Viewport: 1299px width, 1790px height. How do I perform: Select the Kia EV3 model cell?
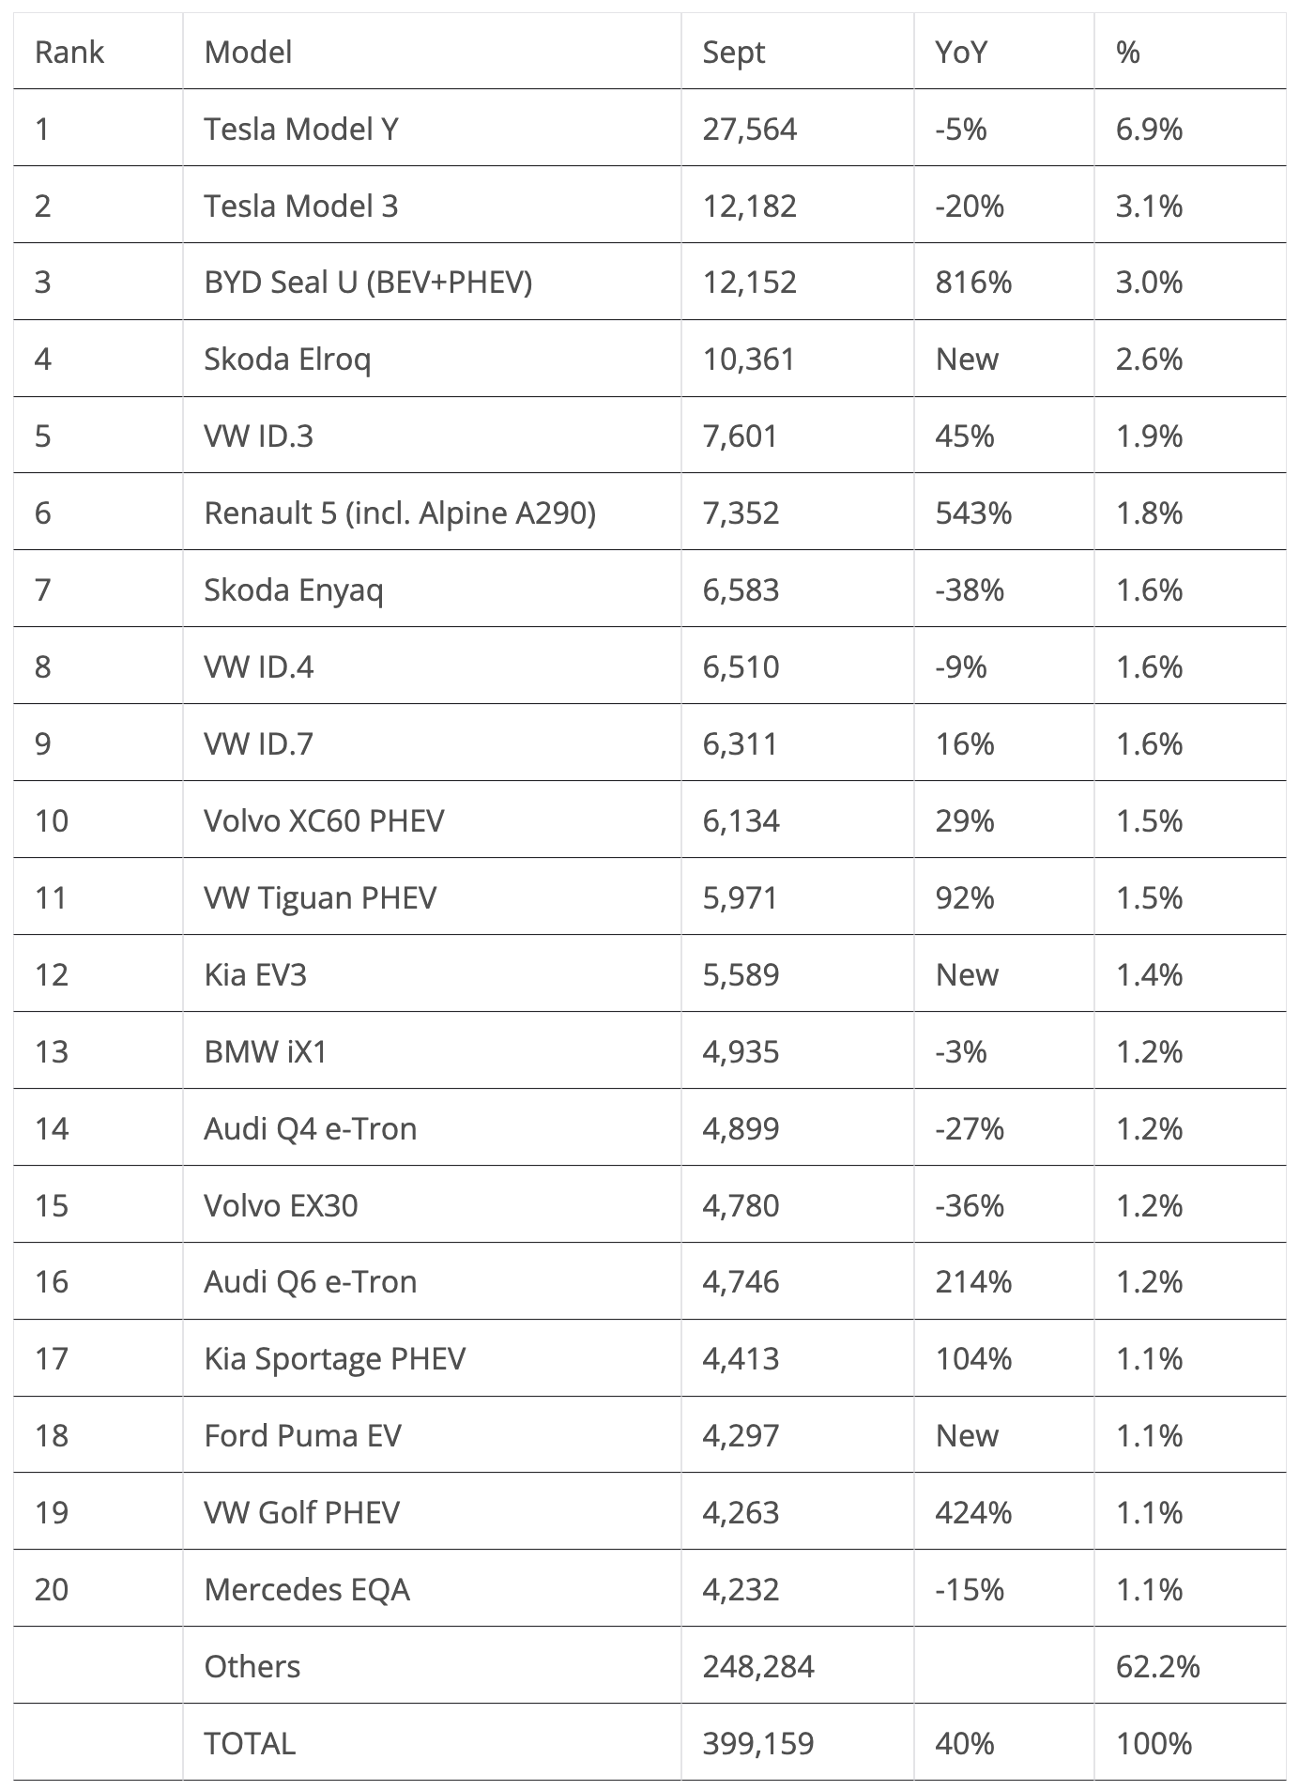tap(255, 975)
